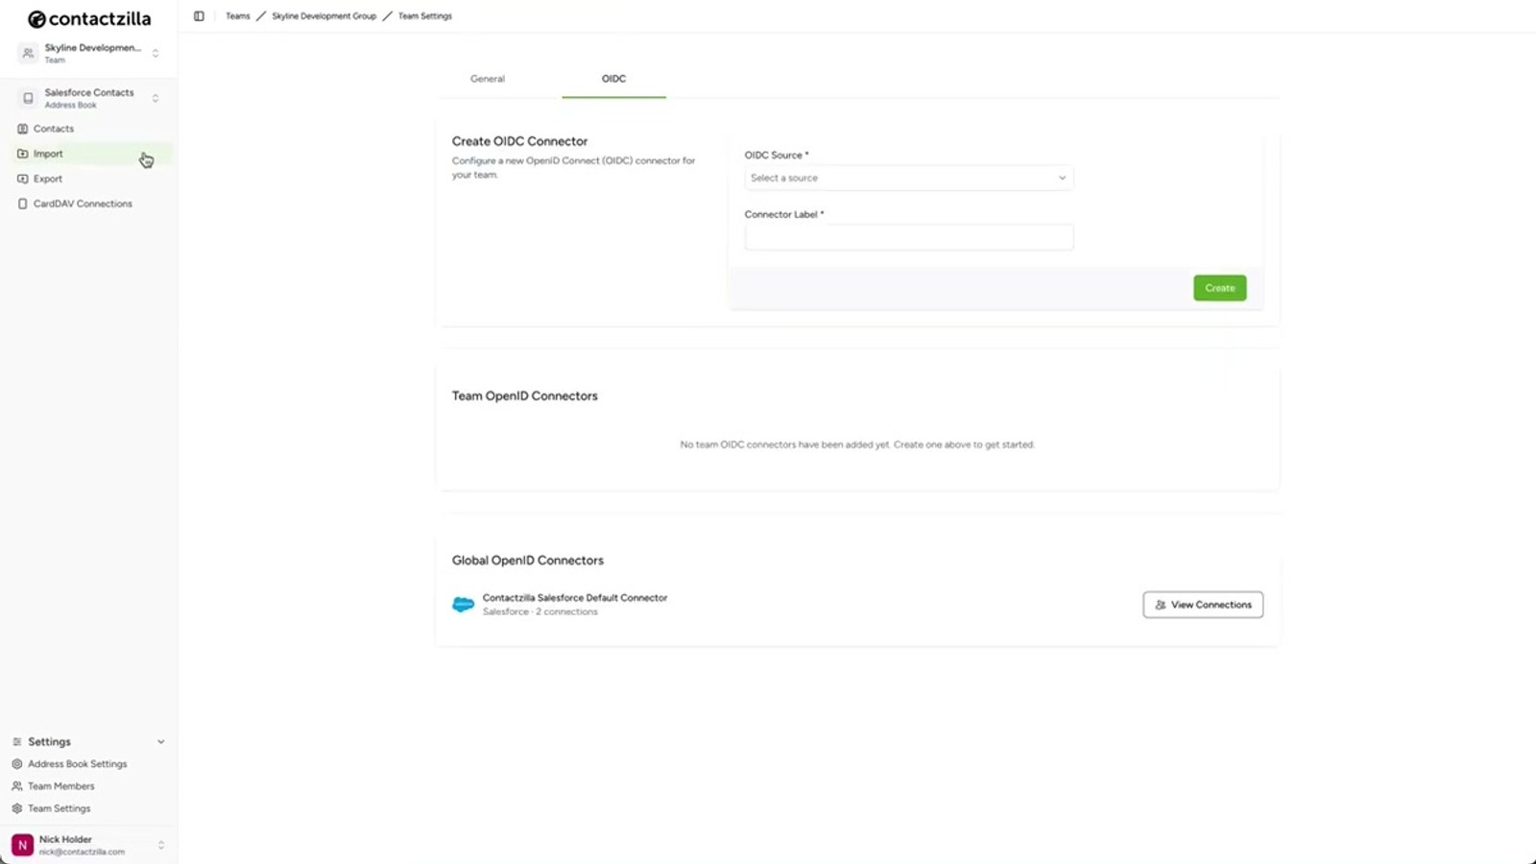Click the Team Settings gear icon
Screen dimensions: 1536x864
16,808
